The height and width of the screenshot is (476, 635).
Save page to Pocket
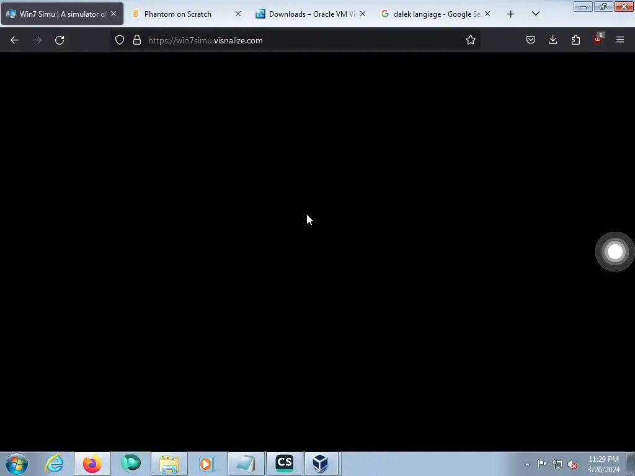[531, 40]
